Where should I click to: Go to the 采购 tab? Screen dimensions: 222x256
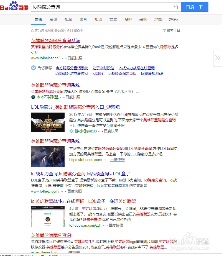pyautogui.click(x=143, y=19)
